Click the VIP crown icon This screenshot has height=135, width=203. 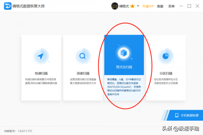(132, 6)
